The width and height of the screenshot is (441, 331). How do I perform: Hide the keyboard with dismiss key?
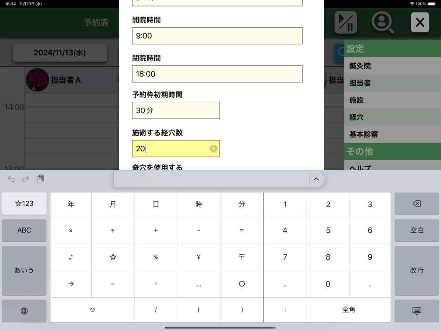(x=416, y=311)
